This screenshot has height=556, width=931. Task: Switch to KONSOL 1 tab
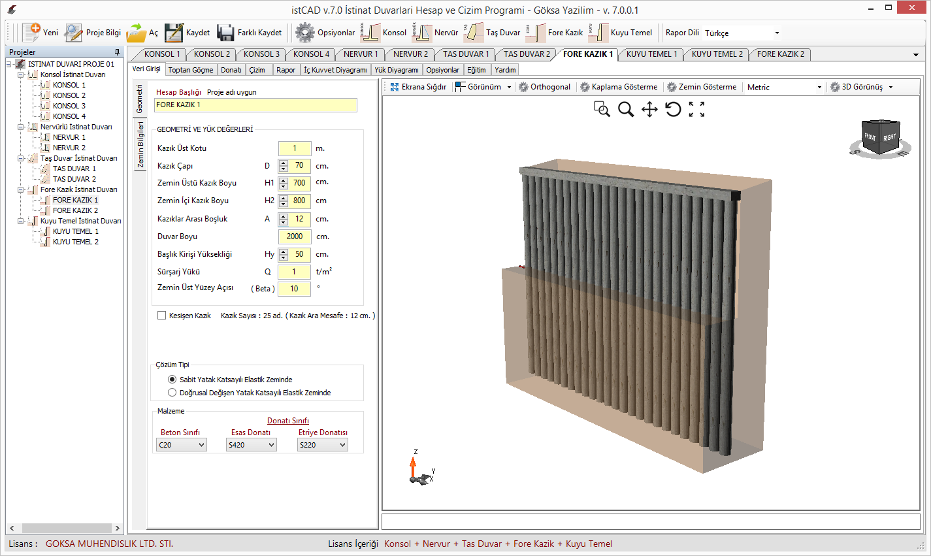[x=161, y=54]
